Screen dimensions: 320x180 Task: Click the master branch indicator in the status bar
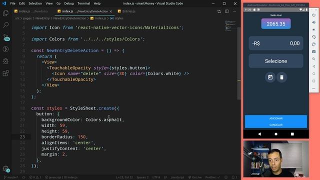(x=11, y=177)
